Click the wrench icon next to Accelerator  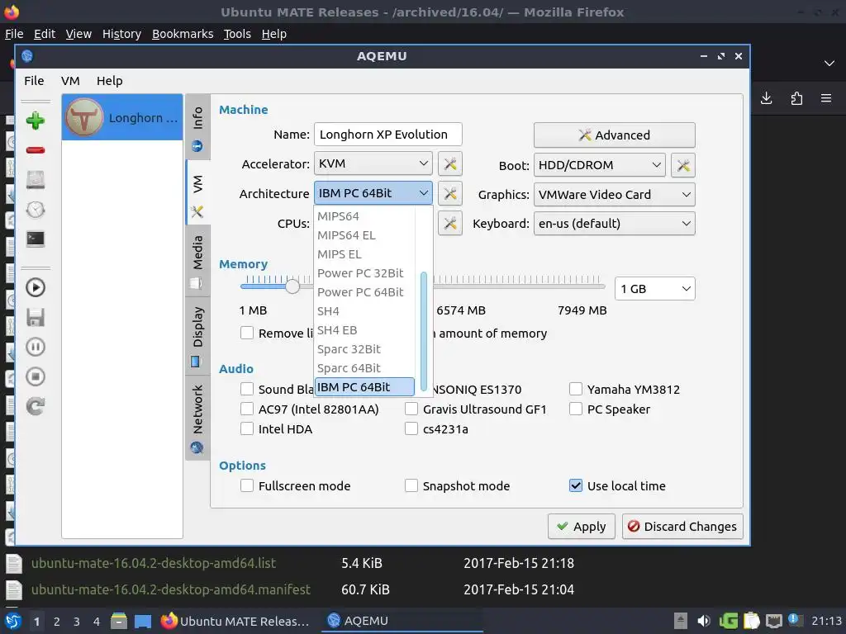[x=450, y=164]
